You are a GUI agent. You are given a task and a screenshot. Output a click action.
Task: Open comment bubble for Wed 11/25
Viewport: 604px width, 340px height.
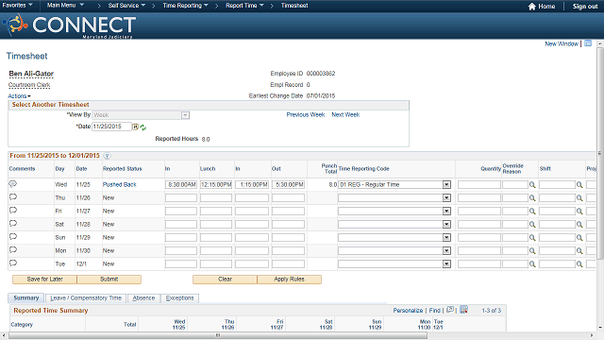click(13, 184)
